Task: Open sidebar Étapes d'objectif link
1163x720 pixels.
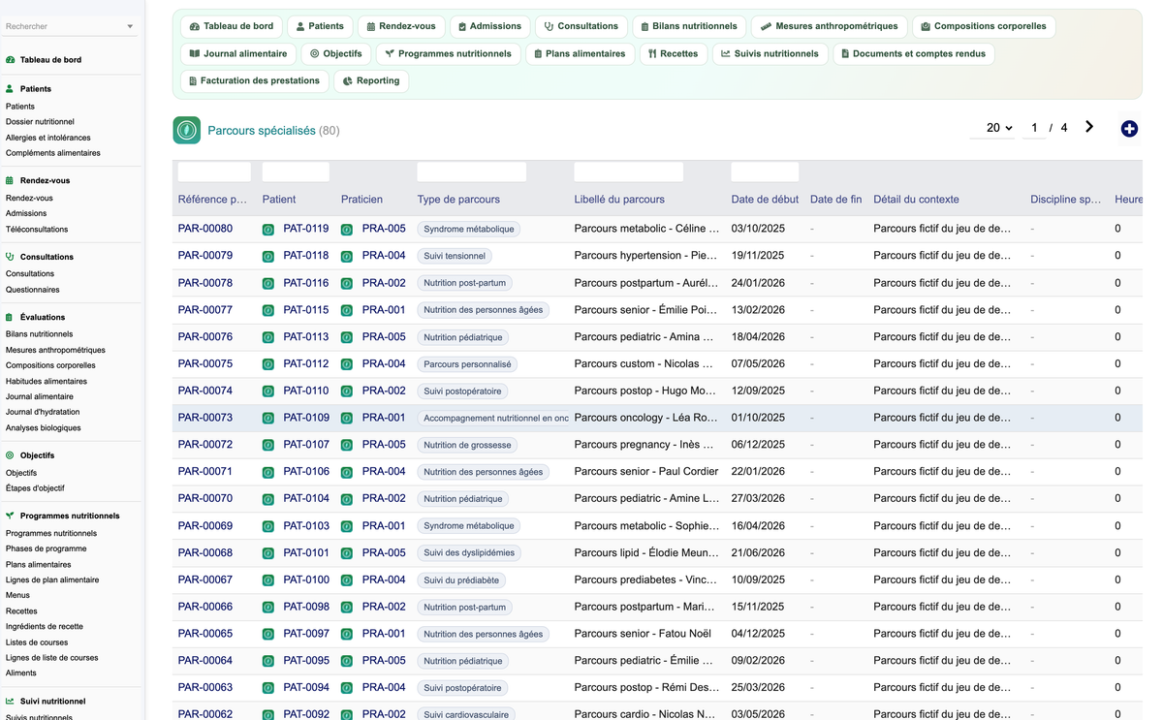Action: click(35, 488)
